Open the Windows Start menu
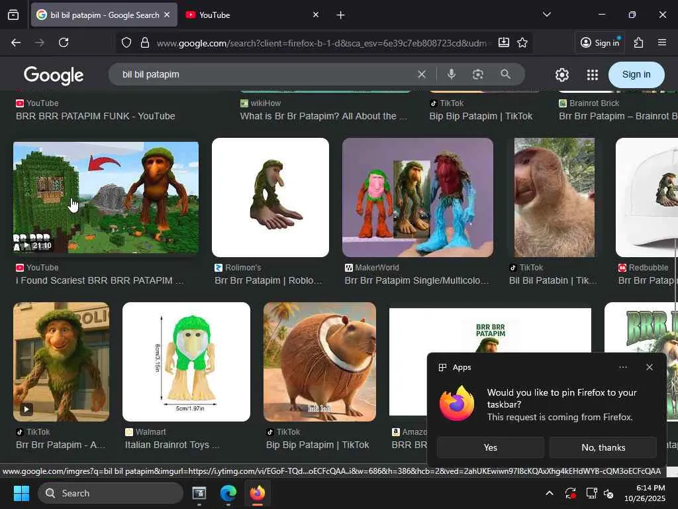This screenshot has width=678, height=509. [x=21, y=493]
